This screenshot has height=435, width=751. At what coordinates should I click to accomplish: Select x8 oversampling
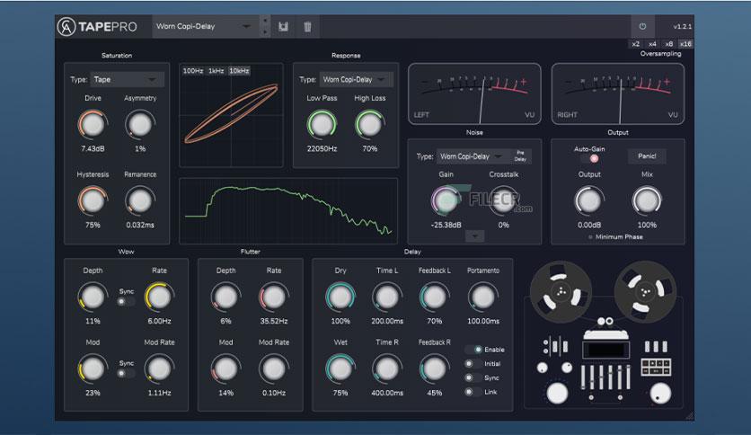click(x=669, y=44)
